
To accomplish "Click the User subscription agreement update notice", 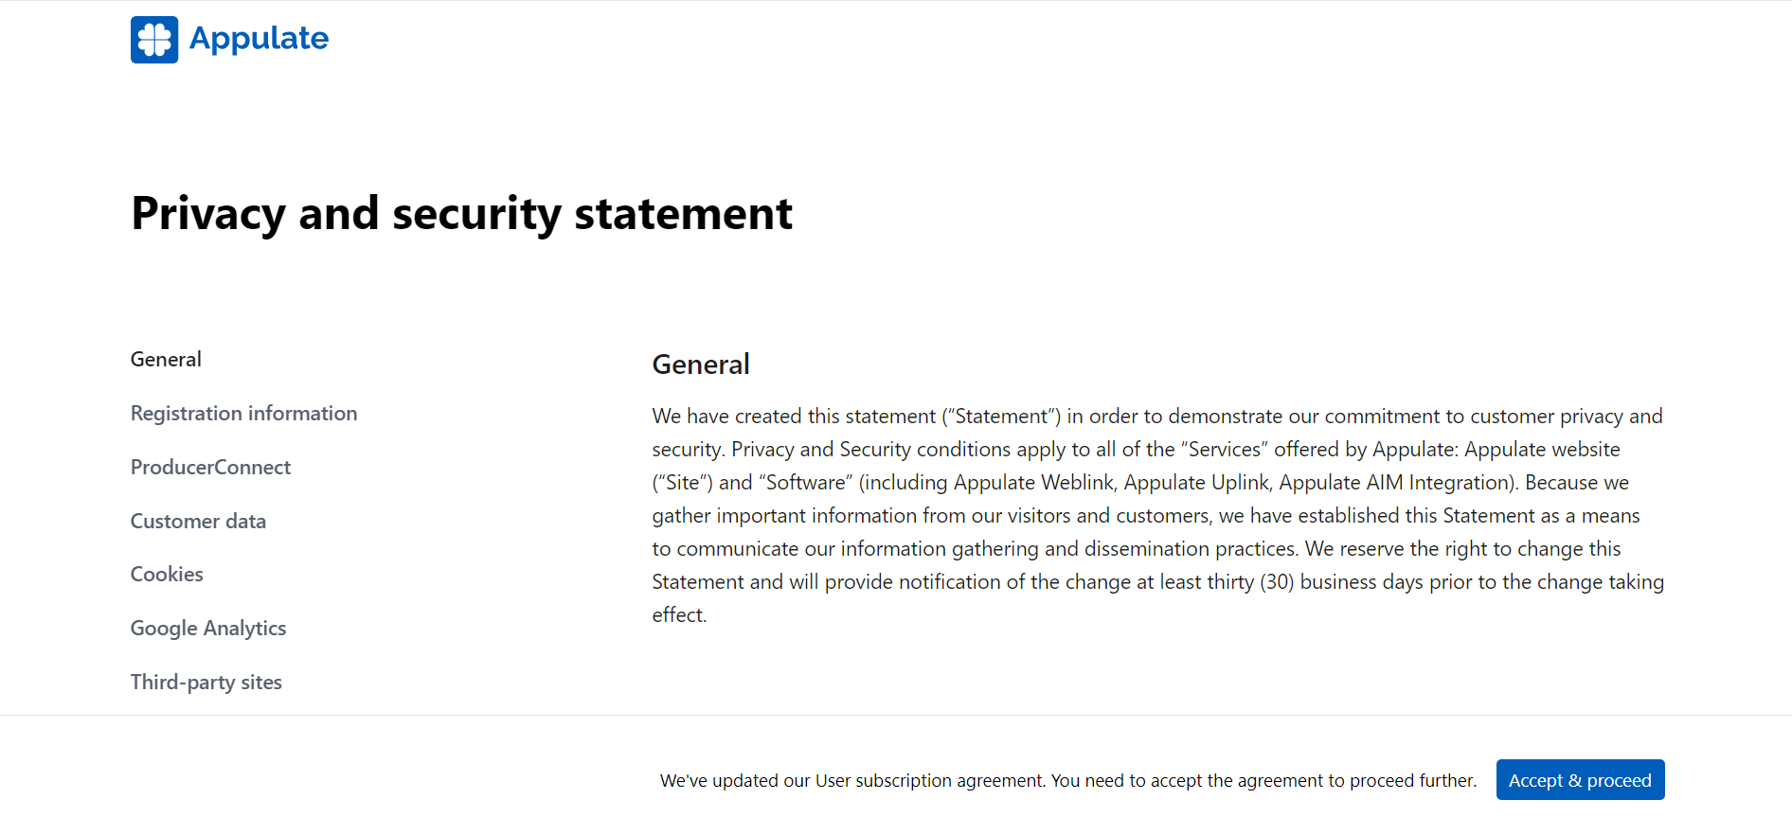I will click(1067, 781).
